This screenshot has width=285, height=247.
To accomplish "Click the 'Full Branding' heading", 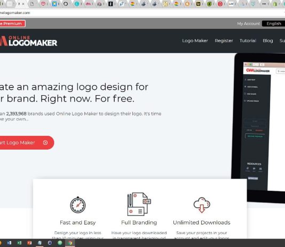I will 139,222.
